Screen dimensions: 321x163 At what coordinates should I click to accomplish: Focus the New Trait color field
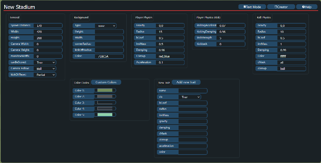click(x=193, y=152)
